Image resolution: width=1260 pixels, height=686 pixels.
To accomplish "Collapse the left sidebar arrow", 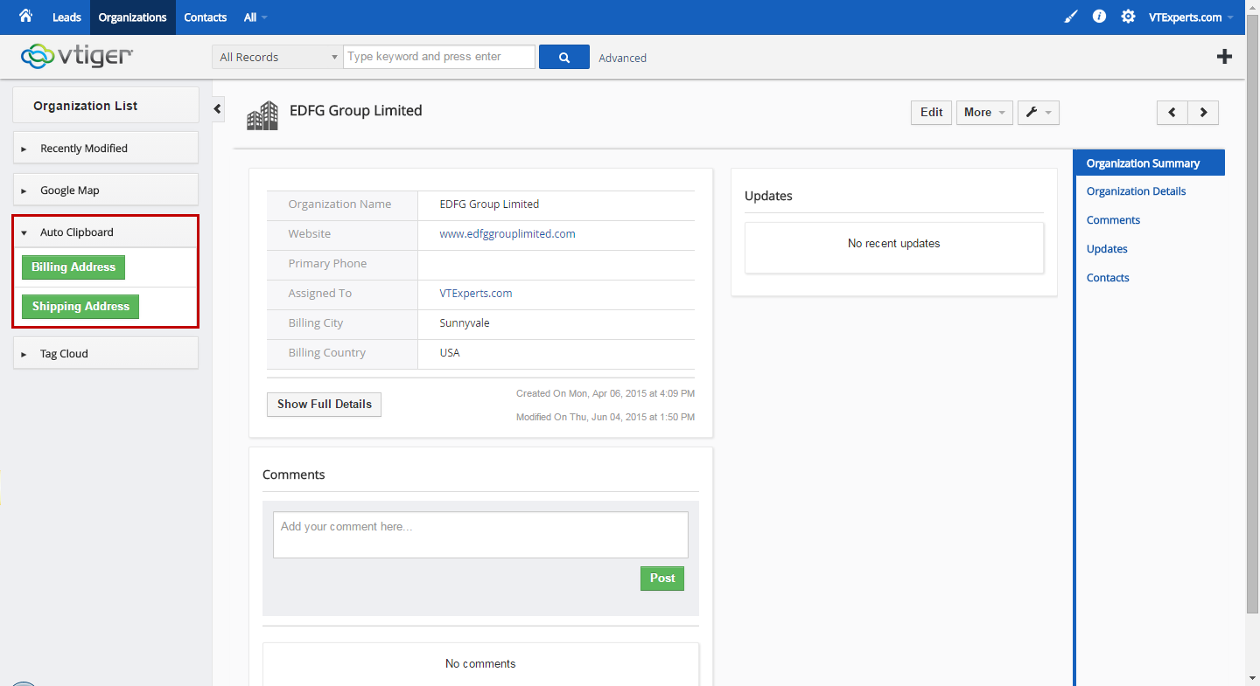I will pyautogui.click(x=218, y=109).
